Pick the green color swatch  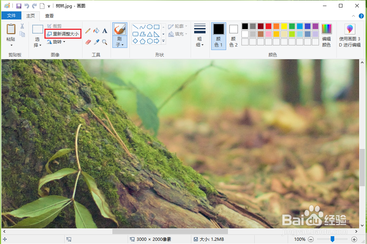coord(292,26)
